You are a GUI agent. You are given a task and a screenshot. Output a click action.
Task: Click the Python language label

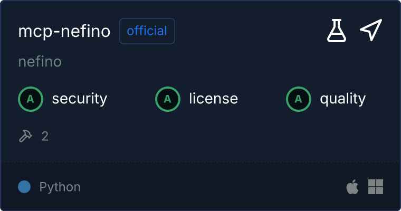60,187
